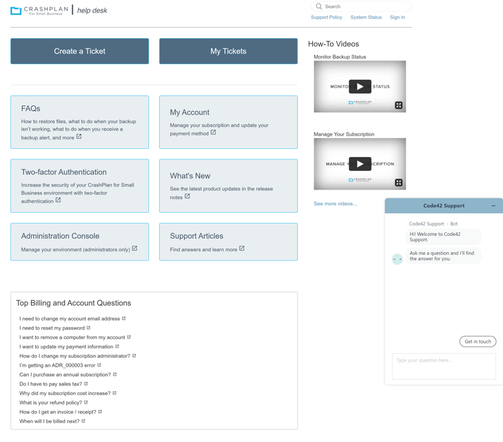Click external icon after invoice / receipt question

coord(100,412)
